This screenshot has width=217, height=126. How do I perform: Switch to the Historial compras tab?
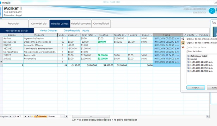coord(81,24)
